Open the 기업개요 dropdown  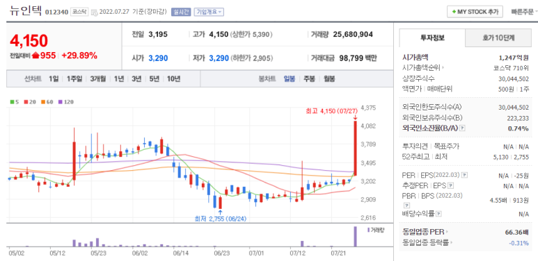[209, 12]
